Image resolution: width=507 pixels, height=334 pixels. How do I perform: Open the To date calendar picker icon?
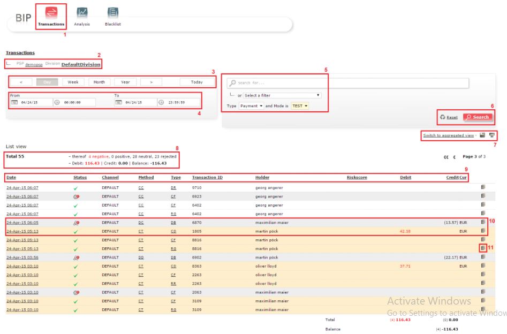coord(119,102)
